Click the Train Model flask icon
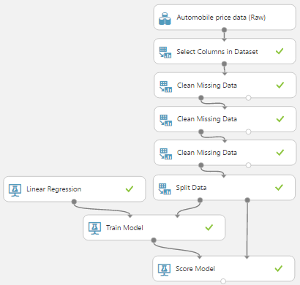The height and width of the screenshot is (285, 300). click(x=94, y=228)
